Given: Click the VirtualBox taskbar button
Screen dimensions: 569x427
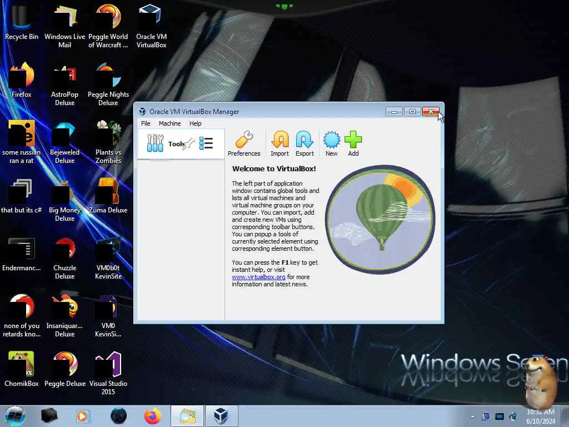Looking at the screenshot, I should tap(221, 416).
